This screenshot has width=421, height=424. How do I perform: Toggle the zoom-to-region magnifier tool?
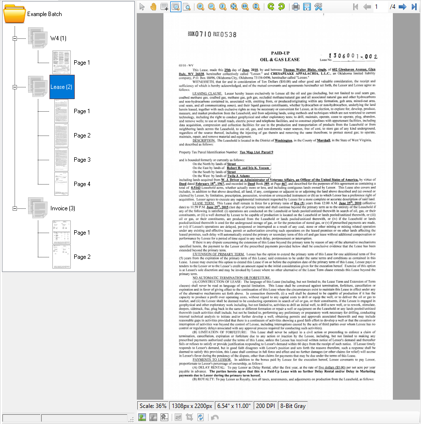(x=176, y=6)
